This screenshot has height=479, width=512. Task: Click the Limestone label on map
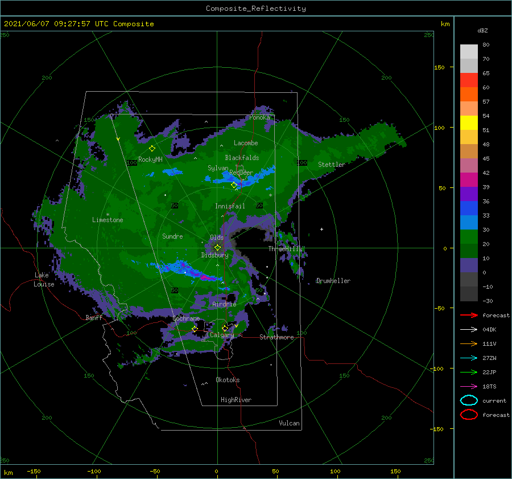click(108, 220)
